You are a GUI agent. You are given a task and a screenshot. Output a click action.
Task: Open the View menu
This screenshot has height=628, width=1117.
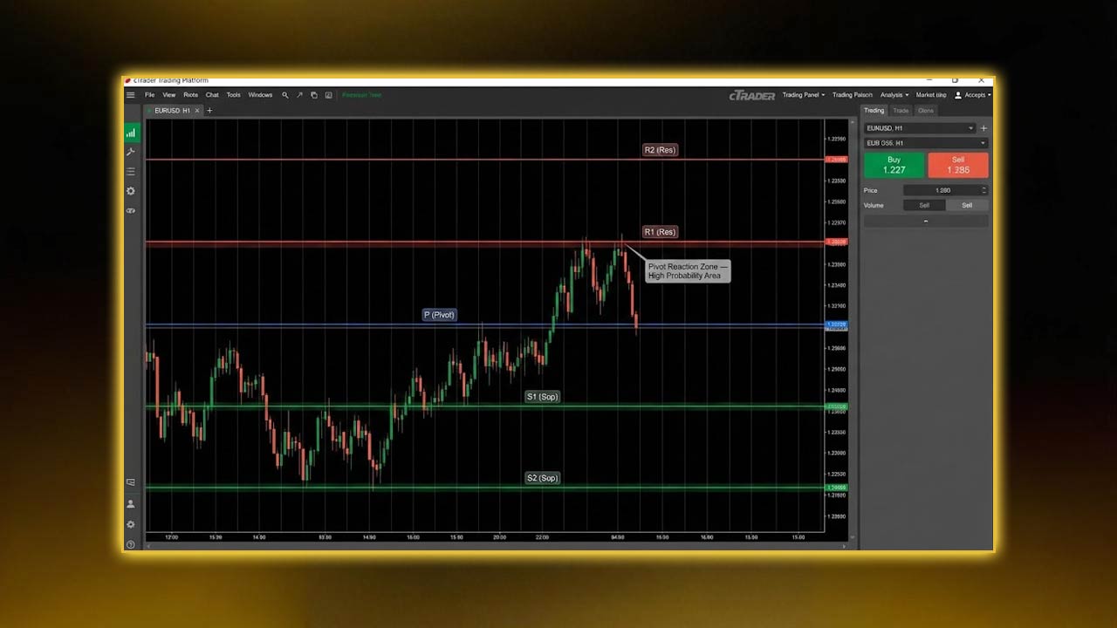[x=169, y=95]
